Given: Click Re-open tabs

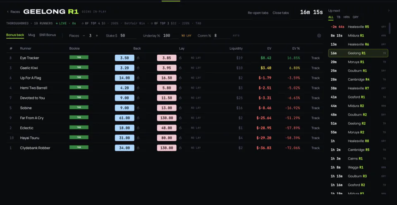Looking at the screenshot, I should click(x=258, y=13).
